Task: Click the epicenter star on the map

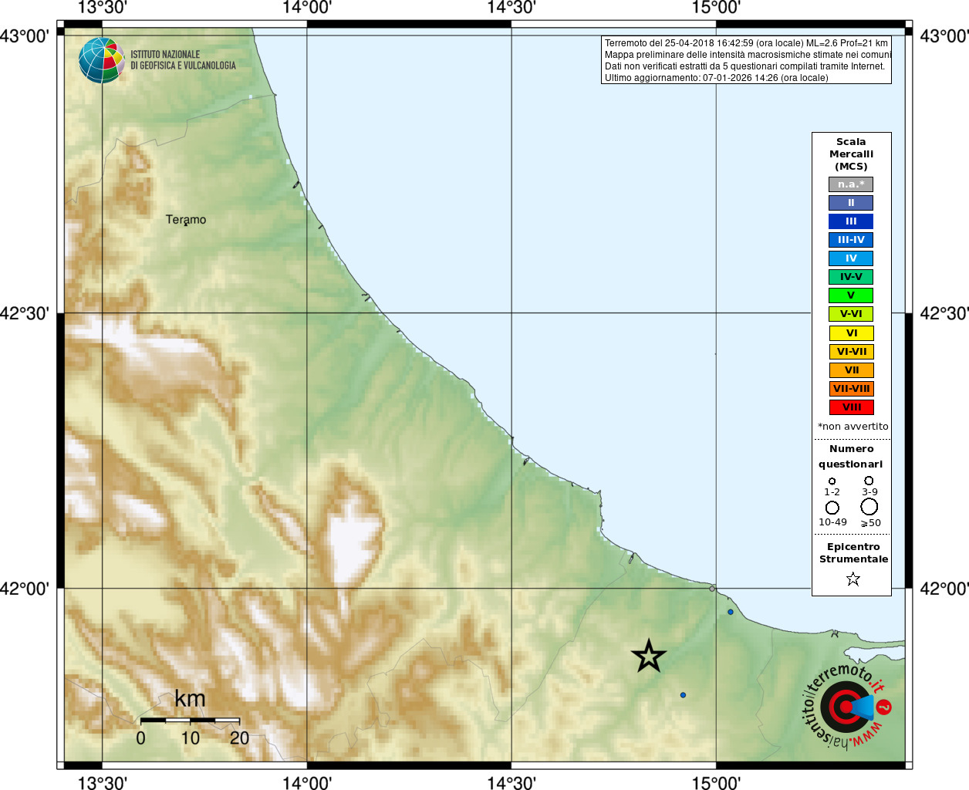Action: point(648,657)
